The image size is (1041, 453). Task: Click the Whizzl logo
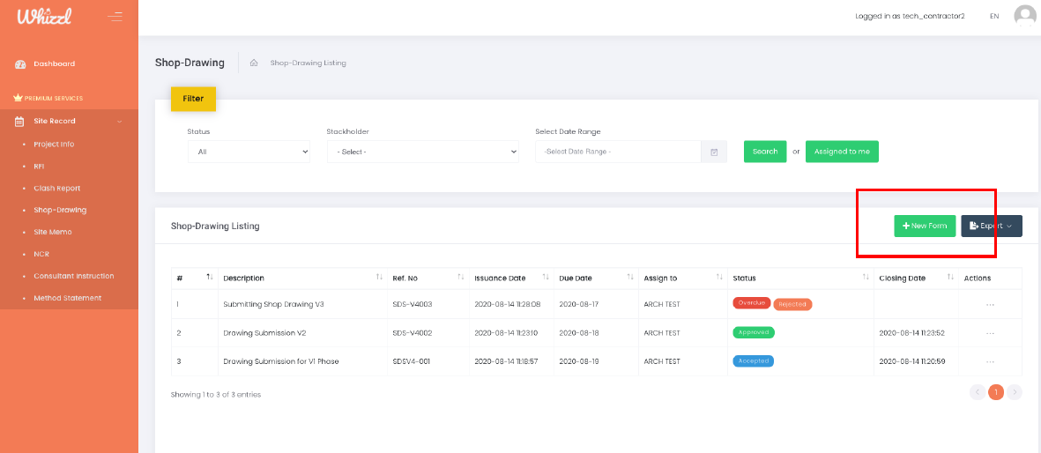coord(44,16)
